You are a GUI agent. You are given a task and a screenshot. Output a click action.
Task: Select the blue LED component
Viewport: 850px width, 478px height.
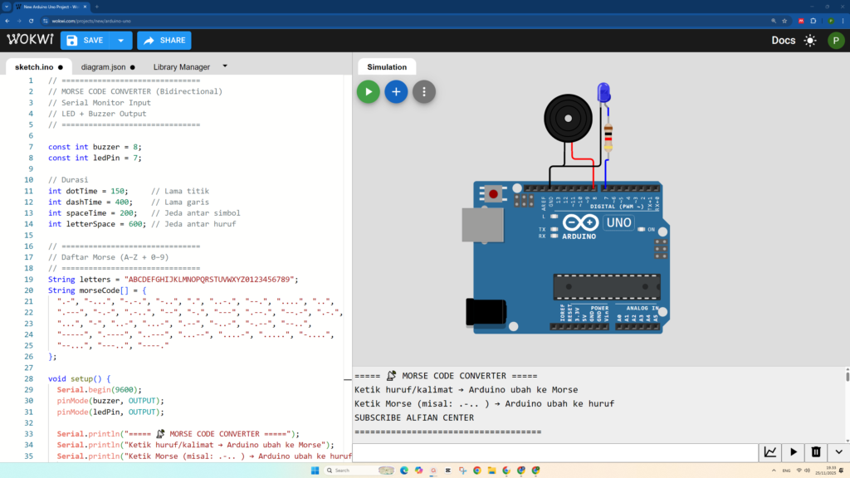pyautogui.click(x=603, y=93)
